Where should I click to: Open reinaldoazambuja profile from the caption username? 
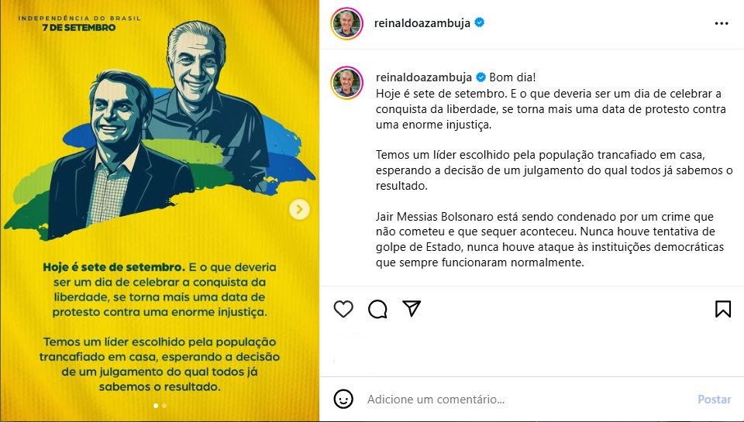[424, 77]
